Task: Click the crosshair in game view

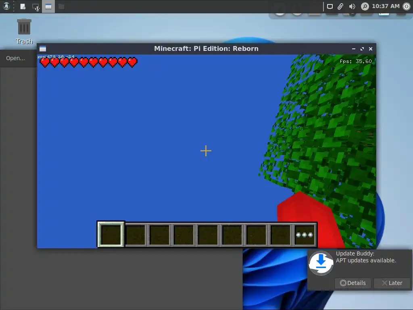Action: click(x=206, y=151)
